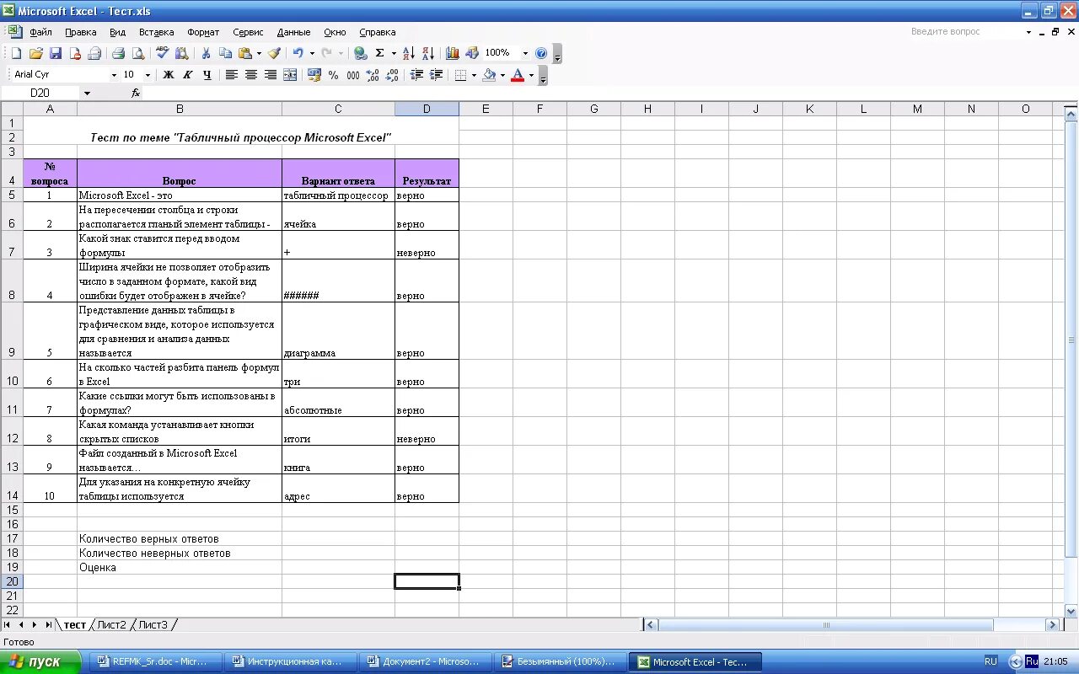Expand the AutoSum functions arrow
The image size is (1079, 674).
tap(393, 53)
